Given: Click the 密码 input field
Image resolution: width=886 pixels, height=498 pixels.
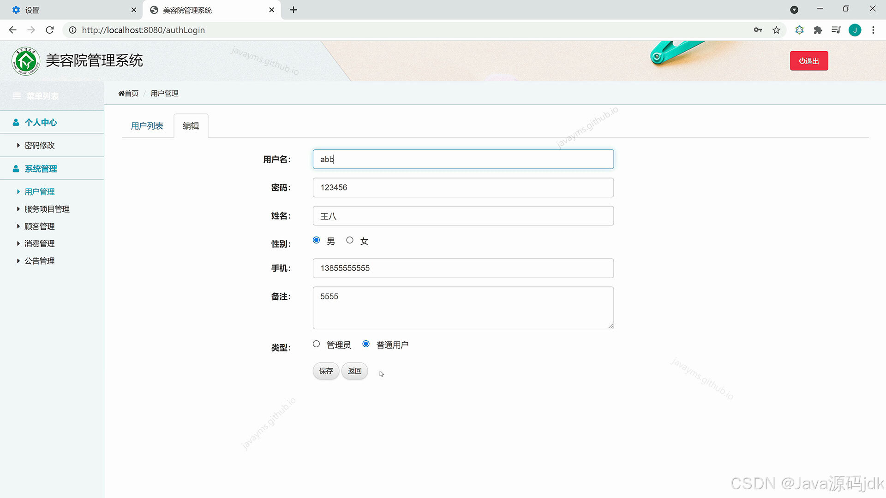Looking at the screenshot, I should pos(463,188).
